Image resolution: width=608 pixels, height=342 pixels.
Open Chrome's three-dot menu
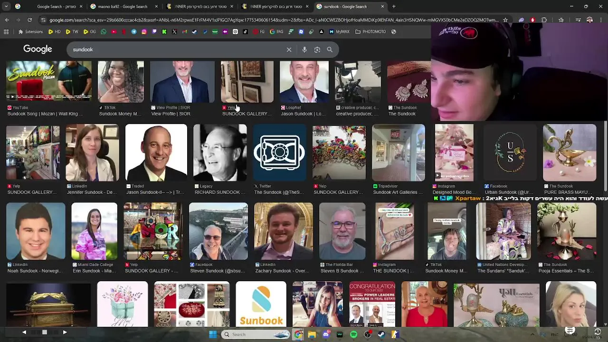[x=601, y=20]
